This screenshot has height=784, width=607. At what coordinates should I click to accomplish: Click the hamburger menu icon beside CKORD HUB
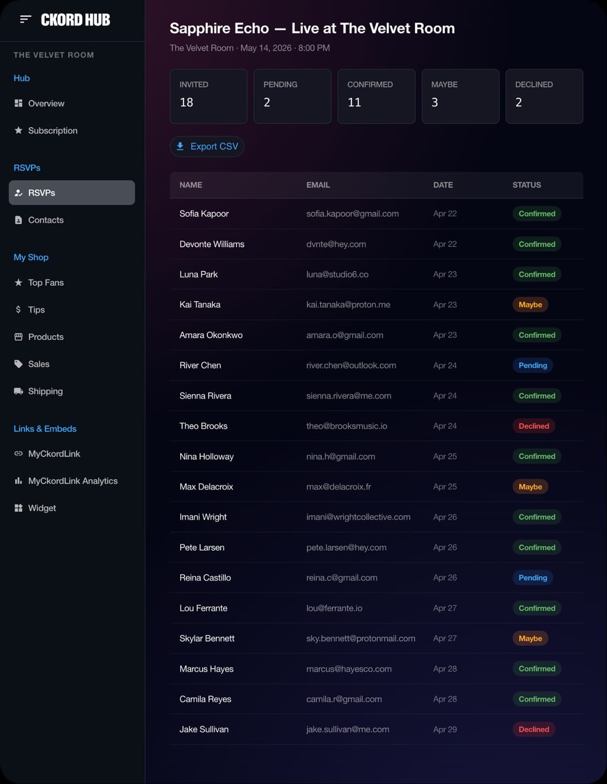25,20
